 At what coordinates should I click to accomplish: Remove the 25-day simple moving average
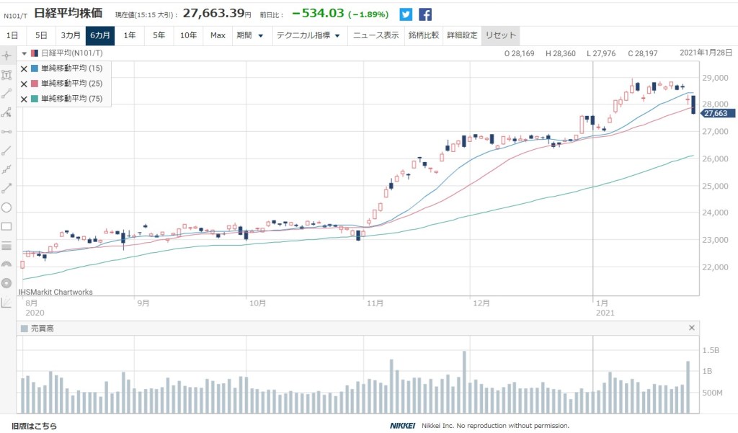point(24,84)
